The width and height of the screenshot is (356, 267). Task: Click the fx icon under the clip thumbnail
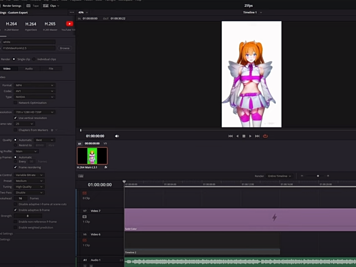(106, 167)
